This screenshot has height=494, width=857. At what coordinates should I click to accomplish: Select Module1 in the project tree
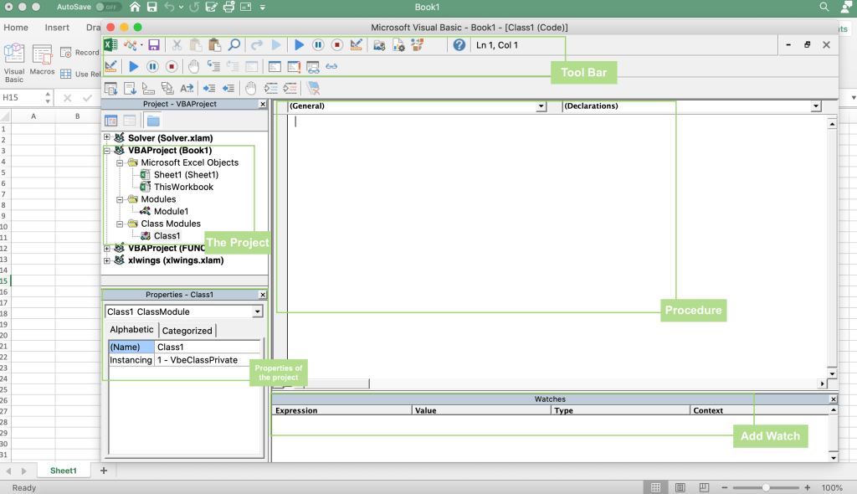pyautogui.click(x=171, y=212)
